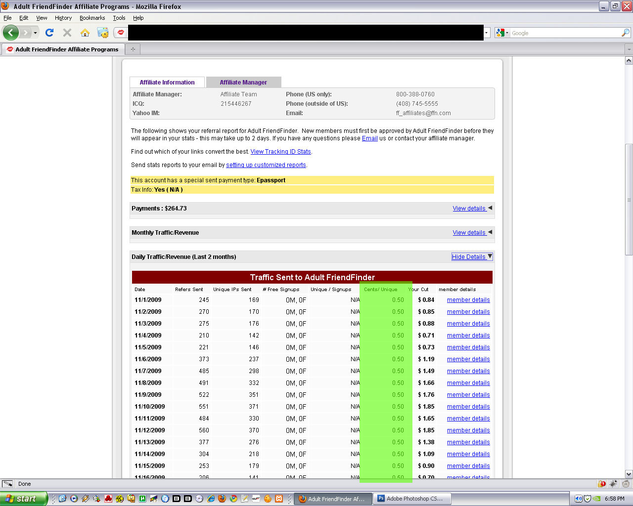Expand Payments with View details
633x506 pixels.
click(469, 209)
